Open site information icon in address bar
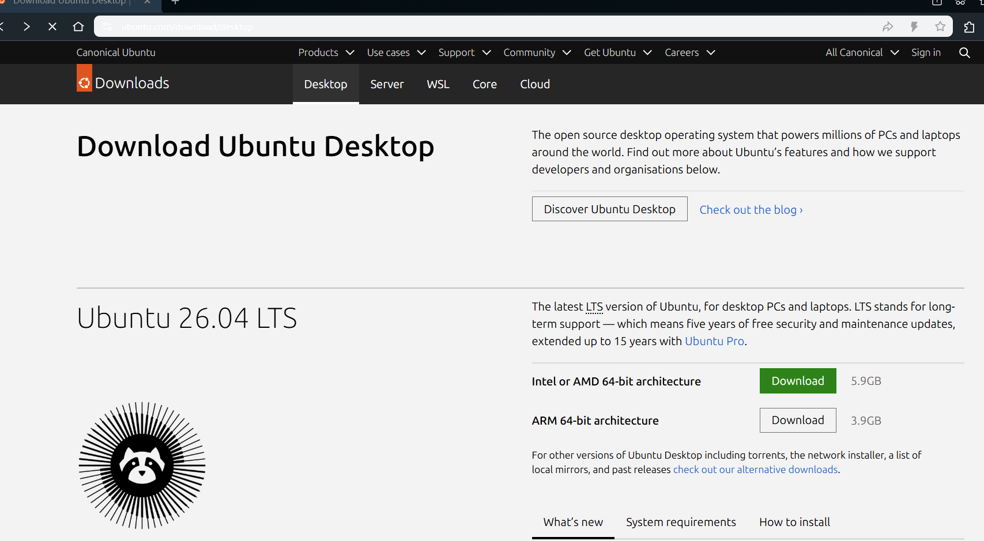Viewport: 984px width, 541px height. (x=107, y=27)
